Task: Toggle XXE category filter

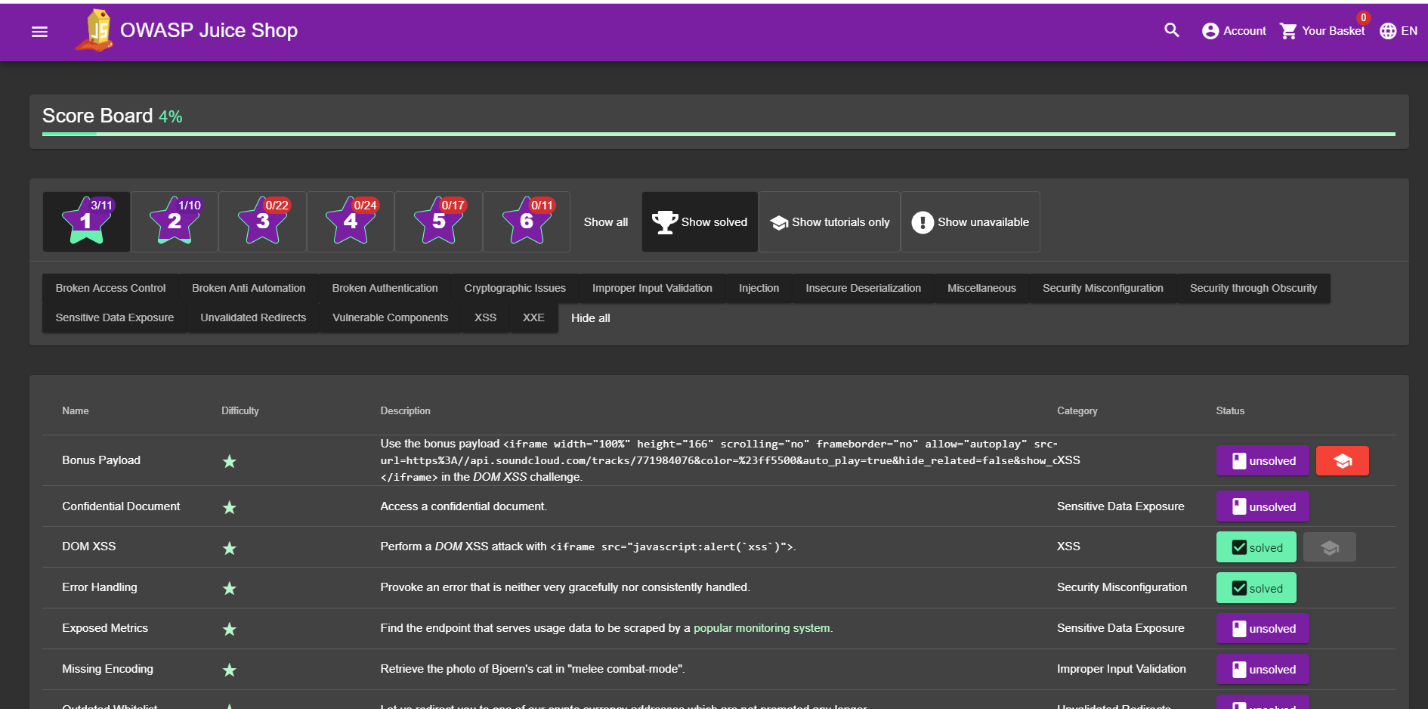Action: (x=533, y=317)
